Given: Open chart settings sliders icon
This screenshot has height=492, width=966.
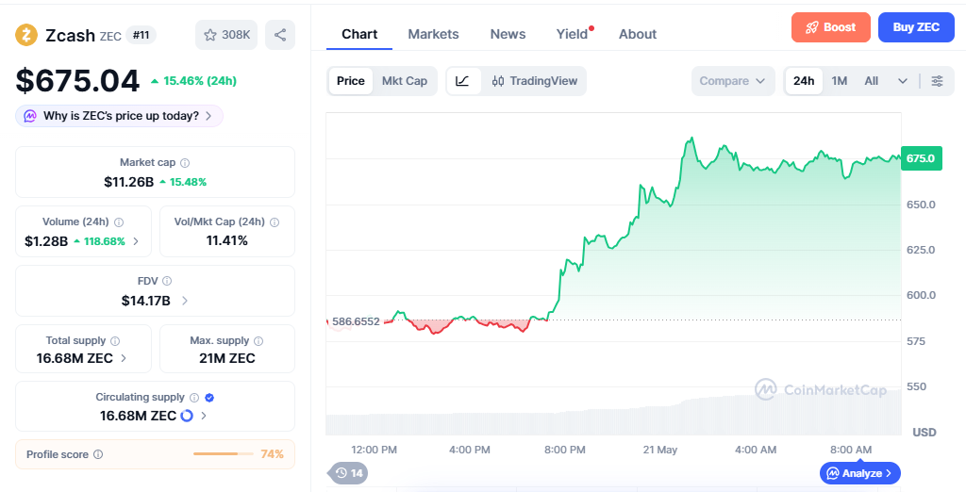Looking at the screenshot, I should (937, 81).
